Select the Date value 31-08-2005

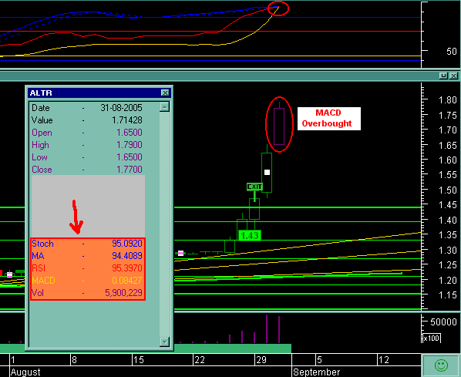pos(121,108)
